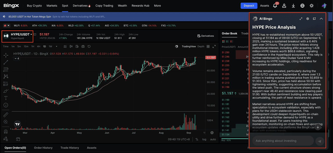
Task: Open the go-to-date calendar icon
Action: click(x=18, y=139)
